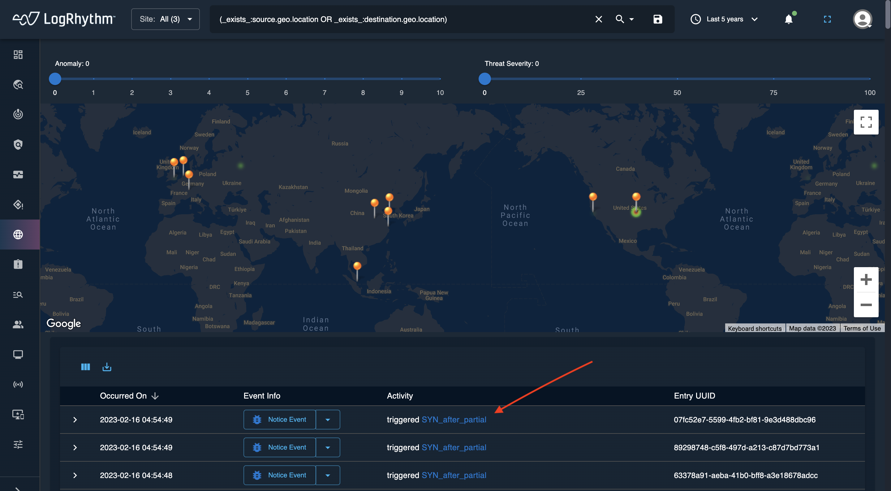Toggle application fullscreen icon in header
This screenshot has height=491, width=891.
tap(827, 19)
